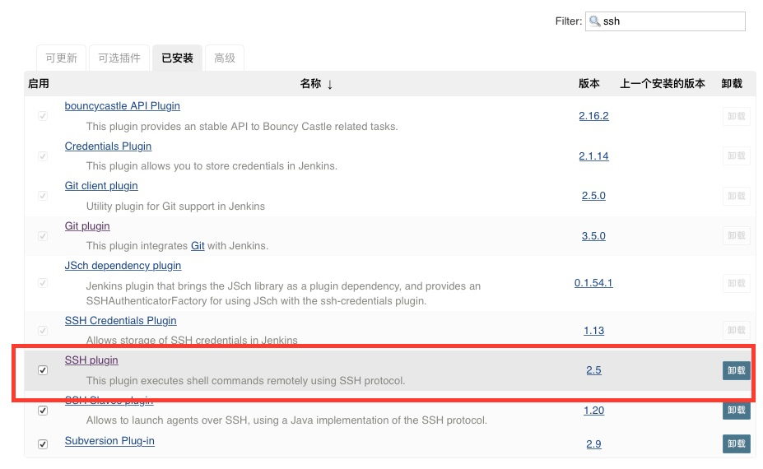Uncheck the Subversion Plug-in checkbox
763x469 pixels.
pos(43,444)
